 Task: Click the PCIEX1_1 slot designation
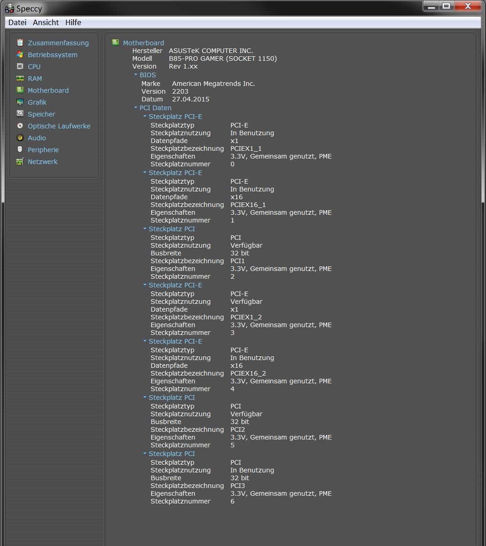coord(246,148)
